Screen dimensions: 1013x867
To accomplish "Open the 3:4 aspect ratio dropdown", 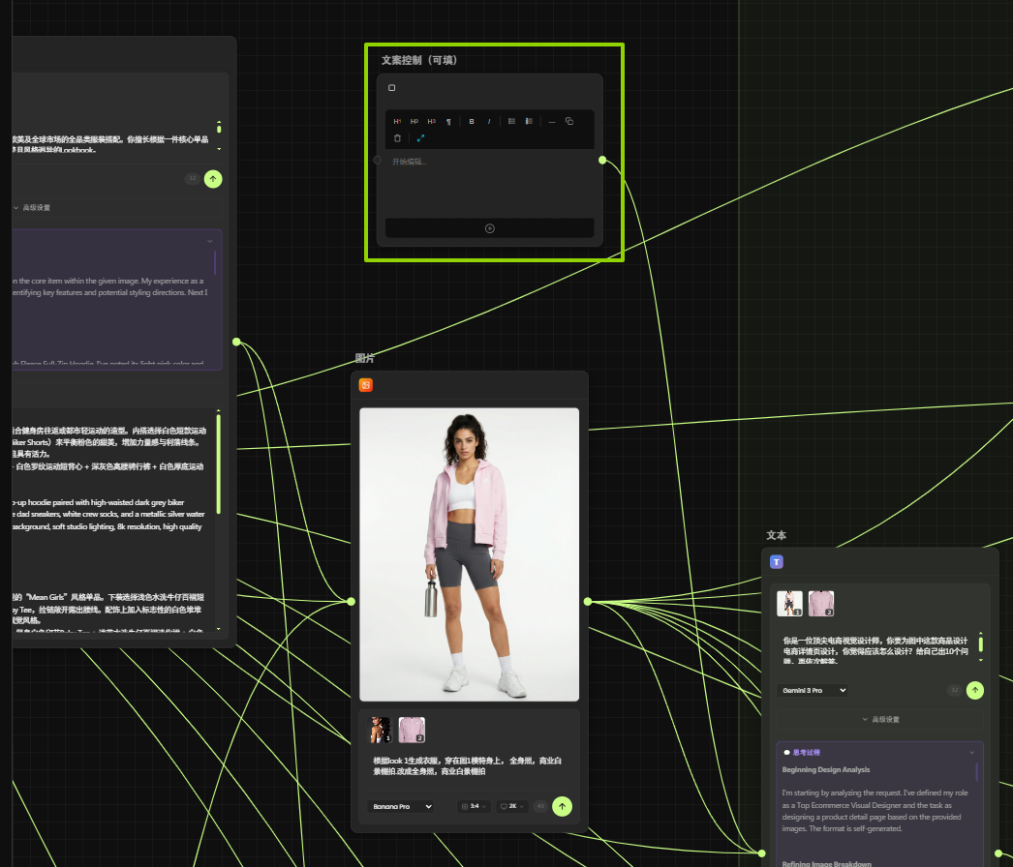I will coord(474,806).
